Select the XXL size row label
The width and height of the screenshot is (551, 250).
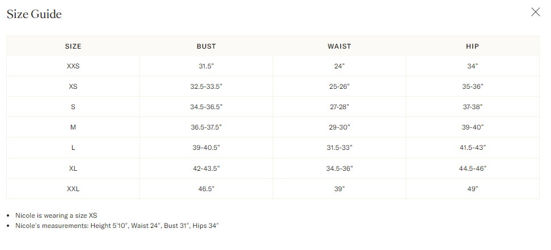point(73,188)
